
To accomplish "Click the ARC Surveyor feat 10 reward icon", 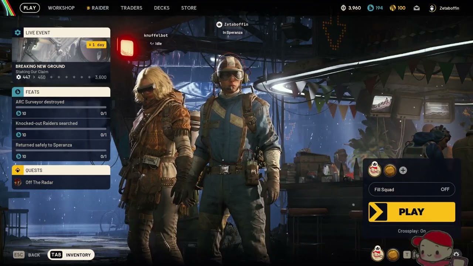I will (x=18, y=113).
